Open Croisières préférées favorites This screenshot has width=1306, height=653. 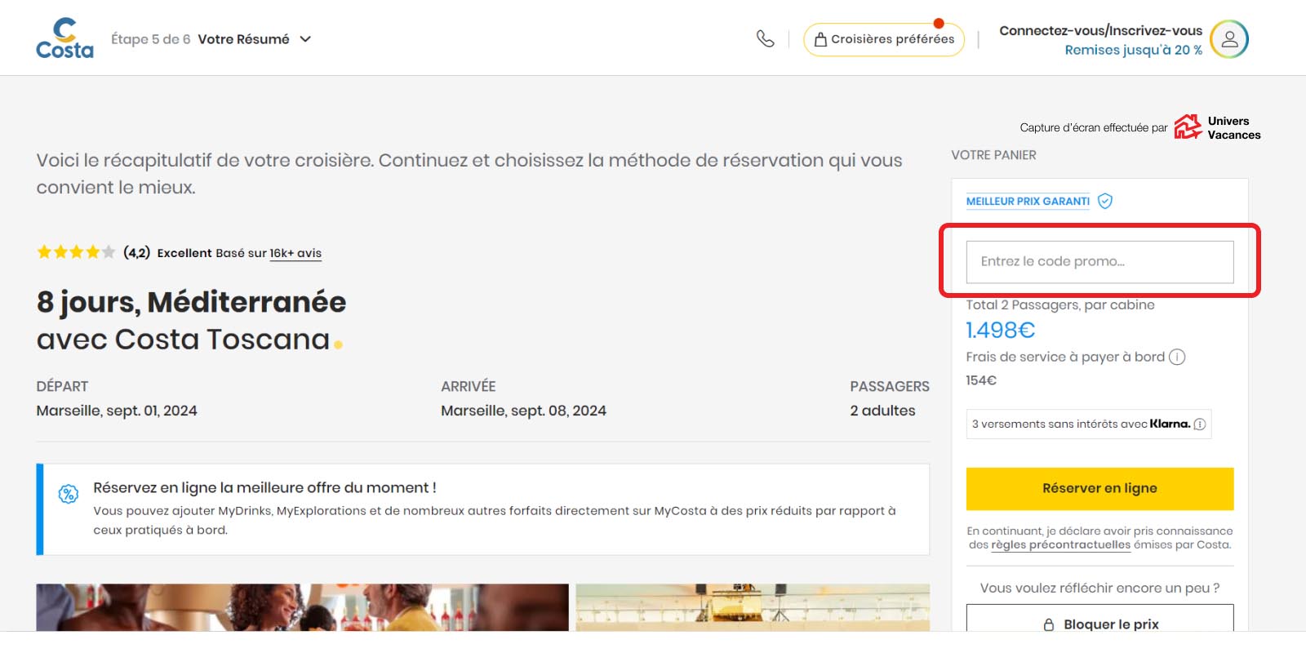pyautogui.click(x=883, y=39)
